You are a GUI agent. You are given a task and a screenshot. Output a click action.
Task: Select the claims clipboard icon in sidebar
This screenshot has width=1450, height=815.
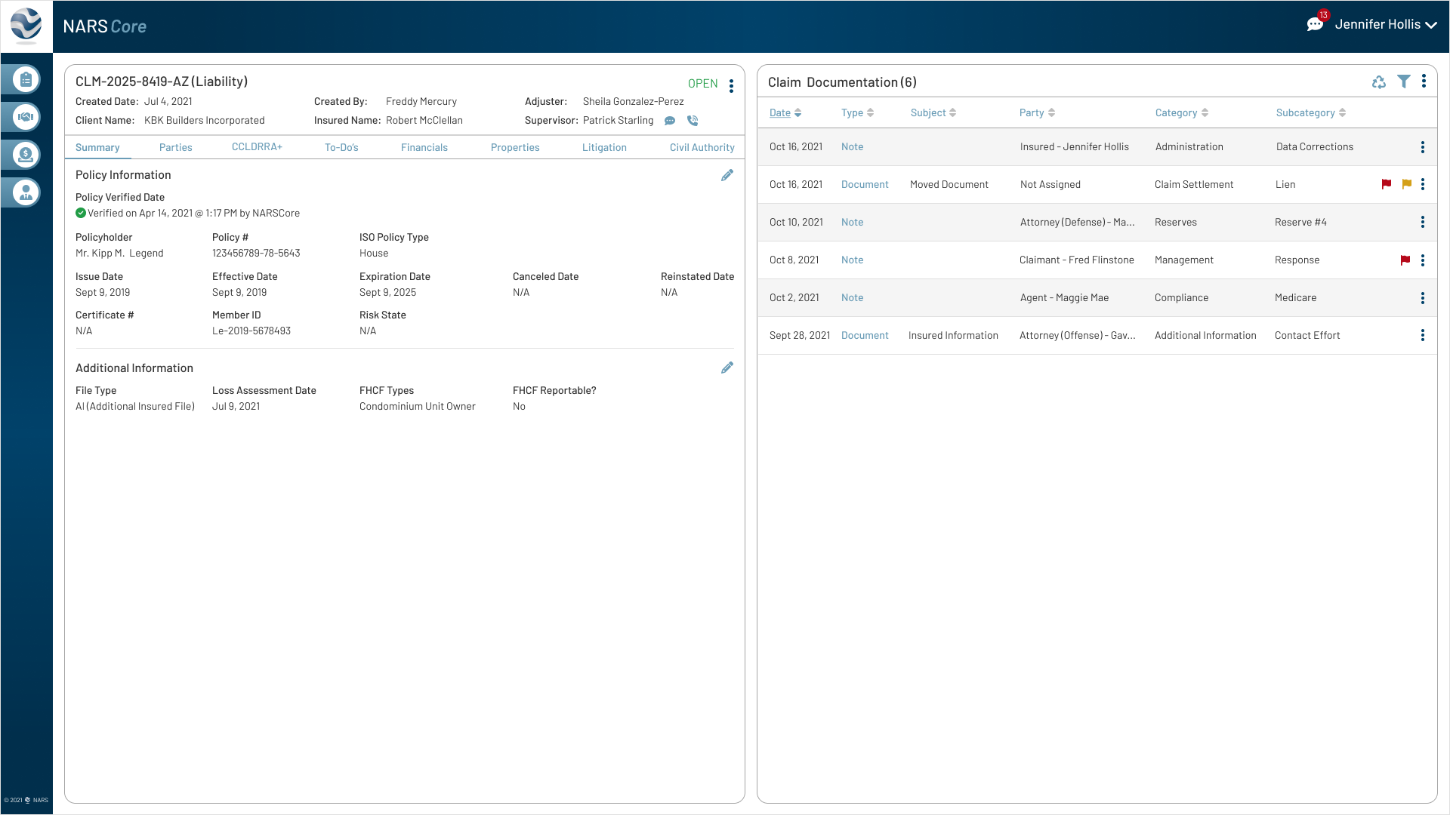25,78
